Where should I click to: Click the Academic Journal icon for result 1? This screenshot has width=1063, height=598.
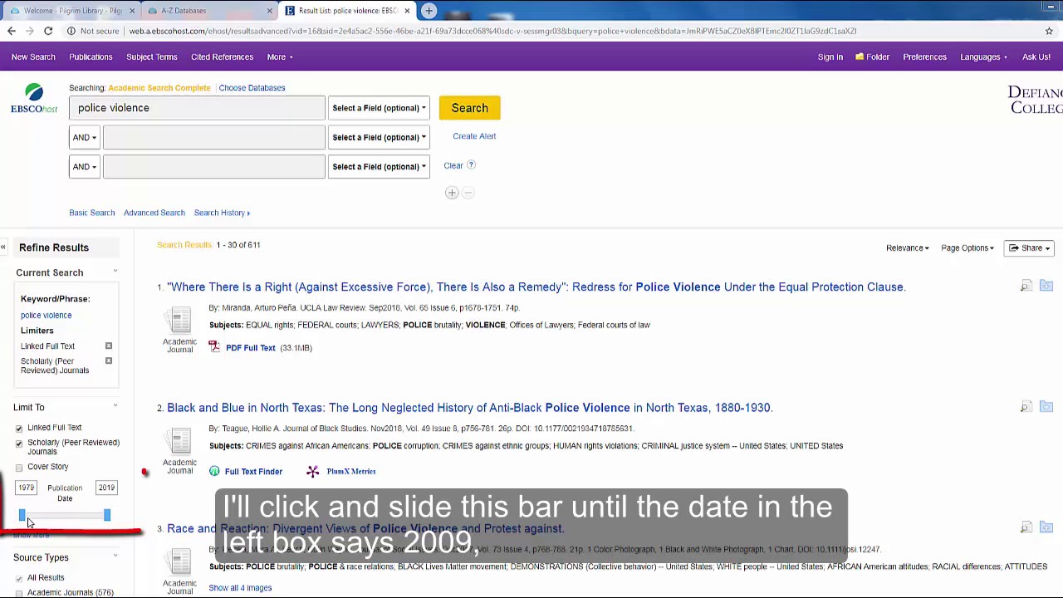coord(180,322)
